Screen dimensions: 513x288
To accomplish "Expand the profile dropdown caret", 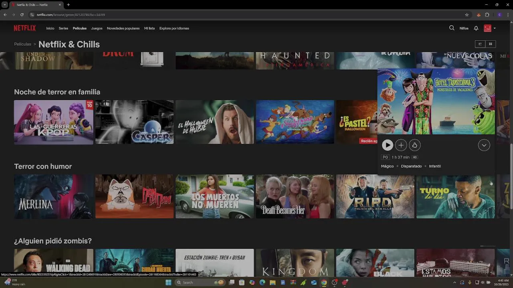I will [495, 28].
